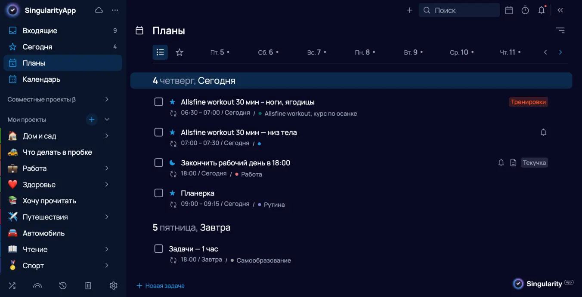Switch to starred tasks view icon
582x297 pixels.
(x=179, y=52)
